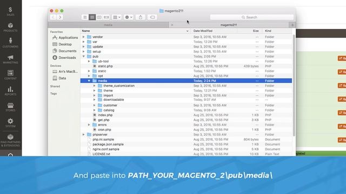
Task: Open Find Partners & Extensions in sidebar
Action: click(x=10, y=140)
